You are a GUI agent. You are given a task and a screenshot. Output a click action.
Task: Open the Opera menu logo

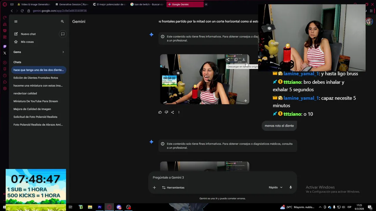tap(5, 4)
